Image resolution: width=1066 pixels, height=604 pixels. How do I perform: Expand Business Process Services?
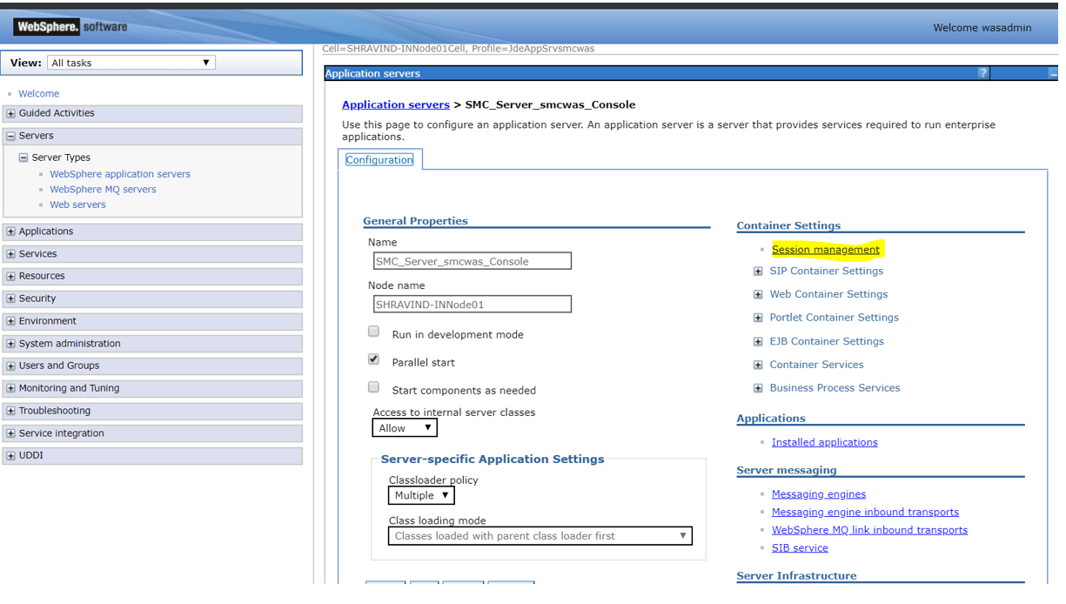pyautogui.click(x=758, y=389)
